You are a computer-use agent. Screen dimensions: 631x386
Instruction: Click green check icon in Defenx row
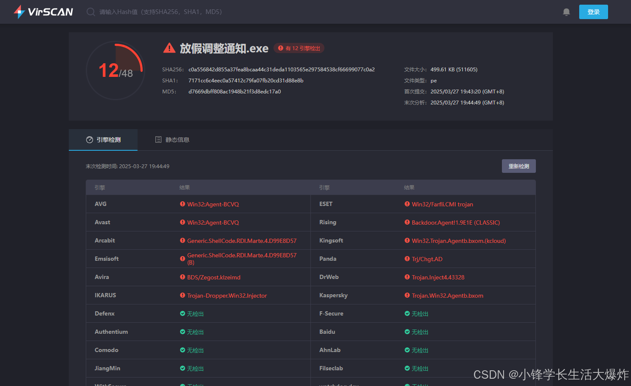click(183, 313)
